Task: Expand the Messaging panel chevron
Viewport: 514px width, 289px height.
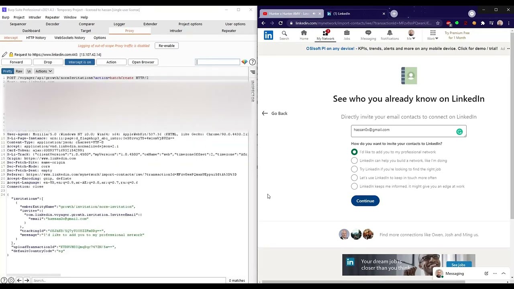Action: (x=503, y=273)
